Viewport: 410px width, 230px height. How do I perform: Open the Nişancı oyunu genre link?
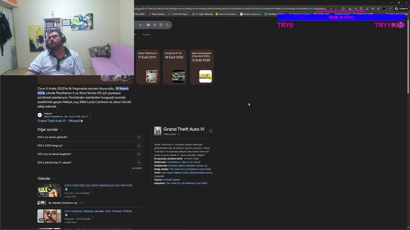coord(182,173)
